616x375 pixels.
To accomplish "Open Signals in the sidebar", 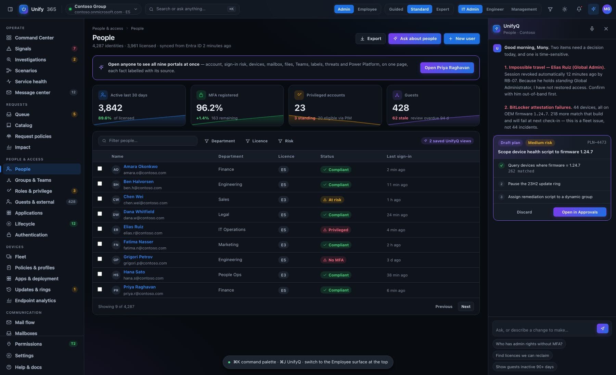I will click(42, 49).
